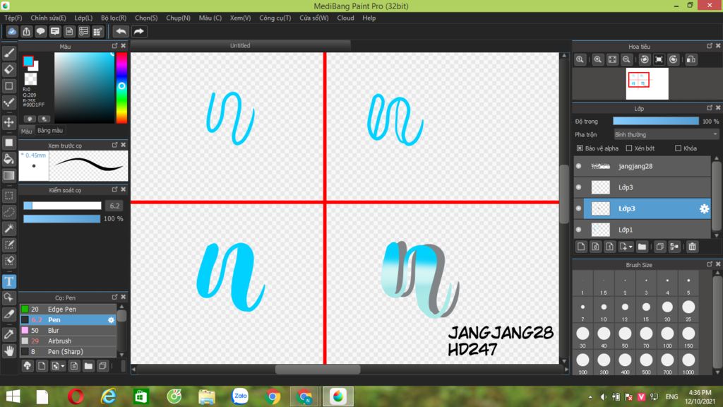Open Zalo from the taskbar

point(240,396)
